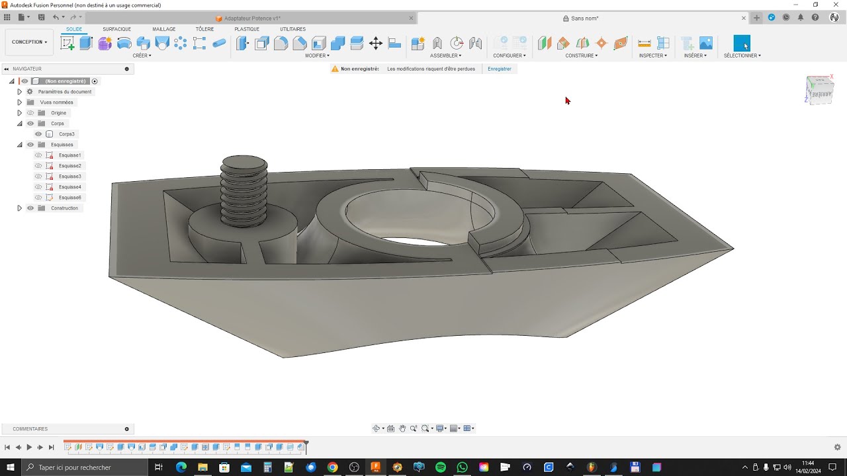Image resolution: width=847 pixels, height=476 pixels.
Task: Select the Plane at Angle tool
Action: [563, 44]
